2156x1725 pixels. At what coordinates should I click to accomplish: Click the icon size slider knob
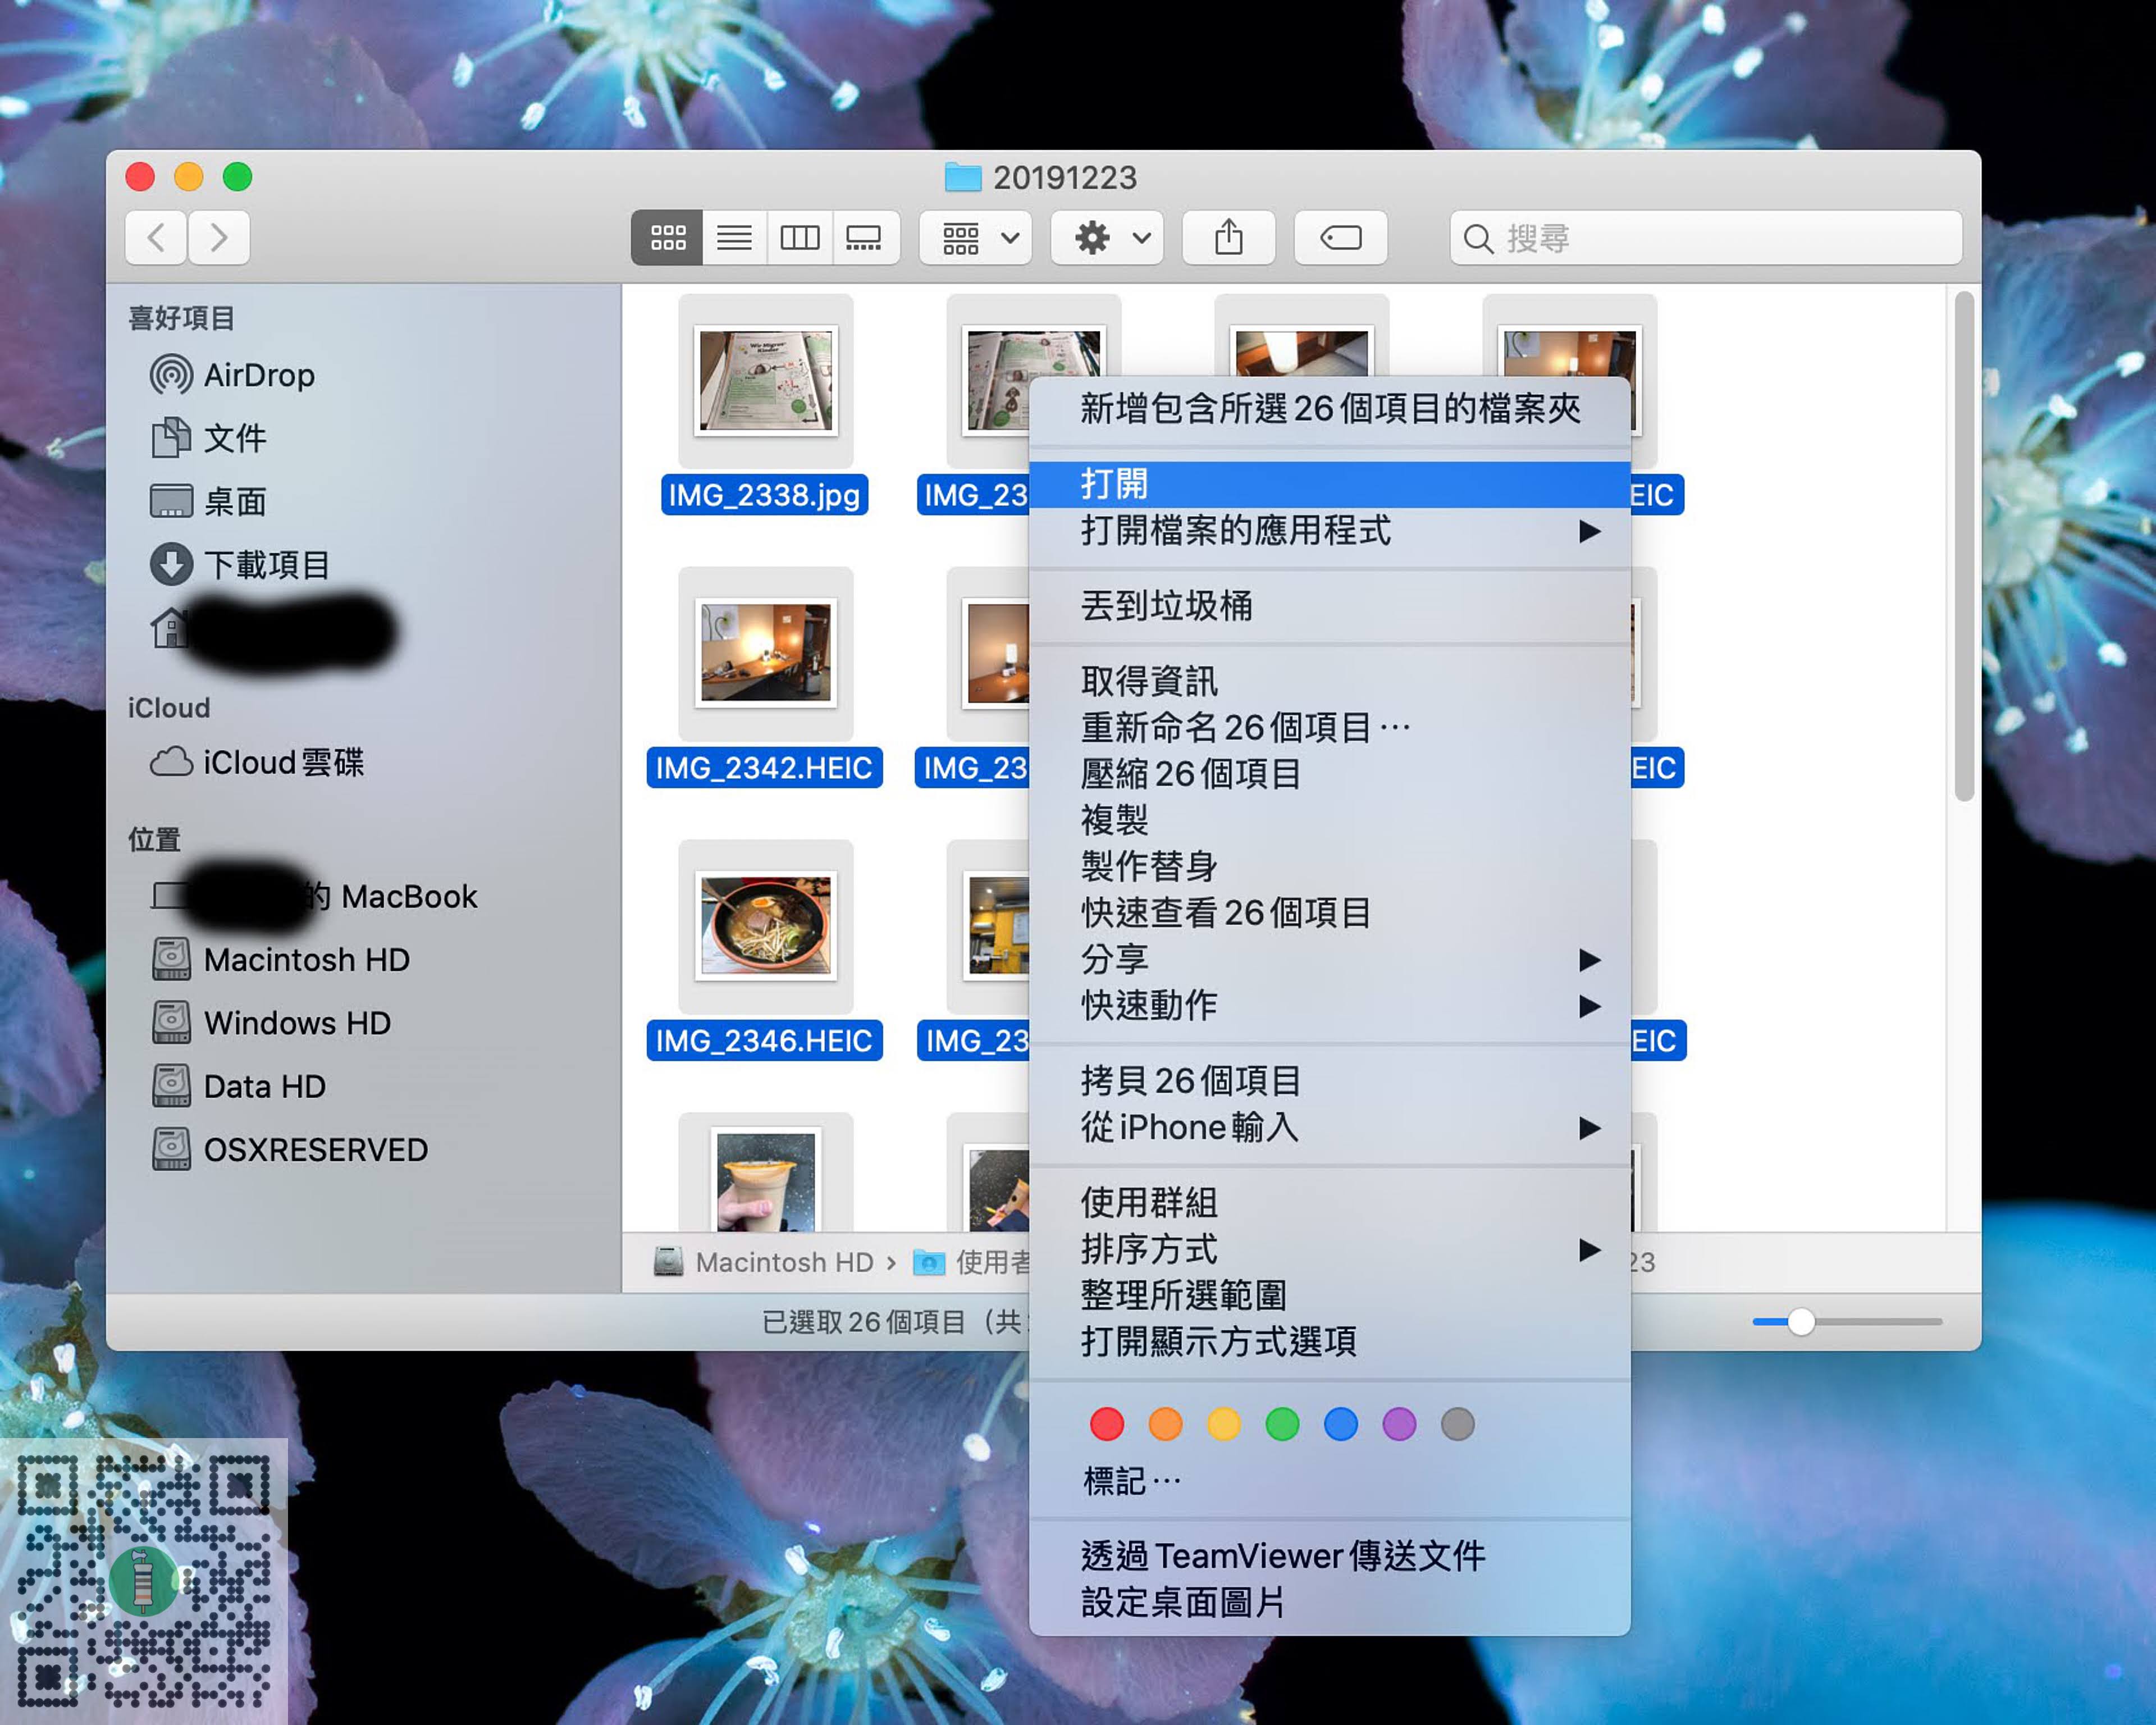click(1801, 1321)
